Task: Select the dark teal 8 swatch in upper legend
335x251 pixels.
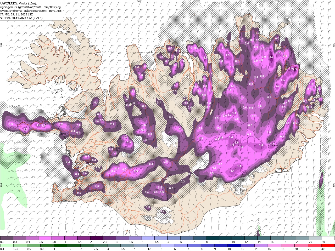Action: pos(212,238)
